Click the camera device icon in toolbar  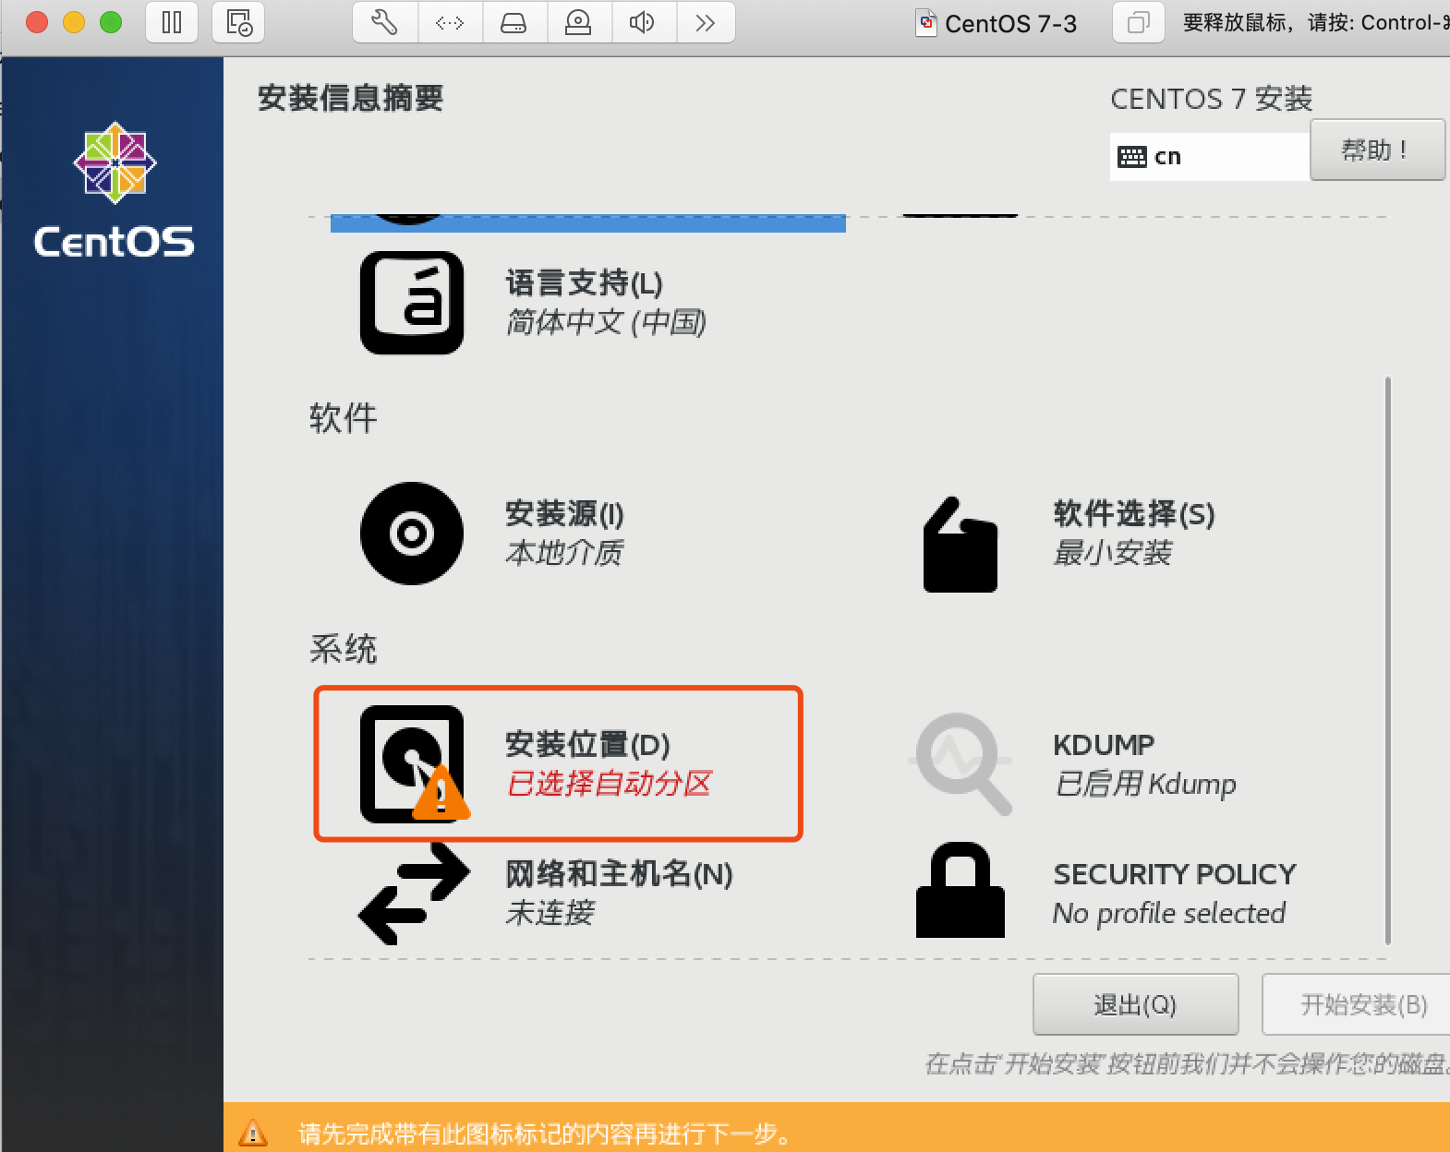[578, 22]
